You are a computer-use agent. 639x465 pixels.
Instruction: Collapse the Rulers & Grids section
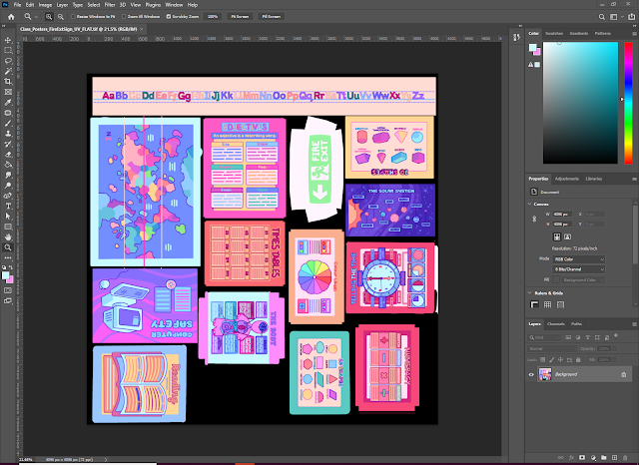(530, 293)
